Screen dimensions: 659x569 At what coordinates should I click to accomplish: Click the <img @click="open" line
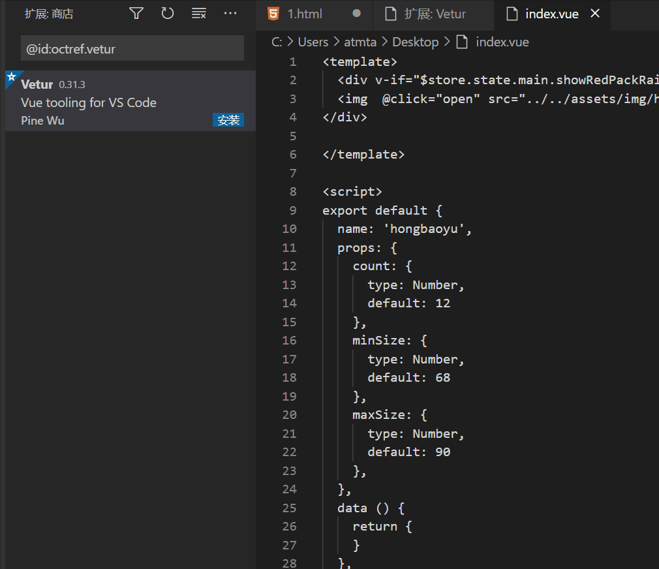point(498,99)
